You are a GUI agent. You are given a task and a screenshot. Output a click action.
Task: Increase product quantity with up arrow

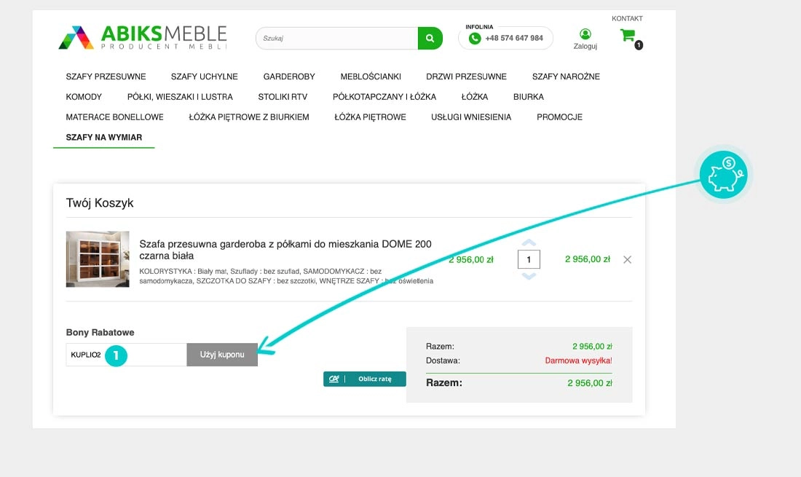[x=529, y=243]
